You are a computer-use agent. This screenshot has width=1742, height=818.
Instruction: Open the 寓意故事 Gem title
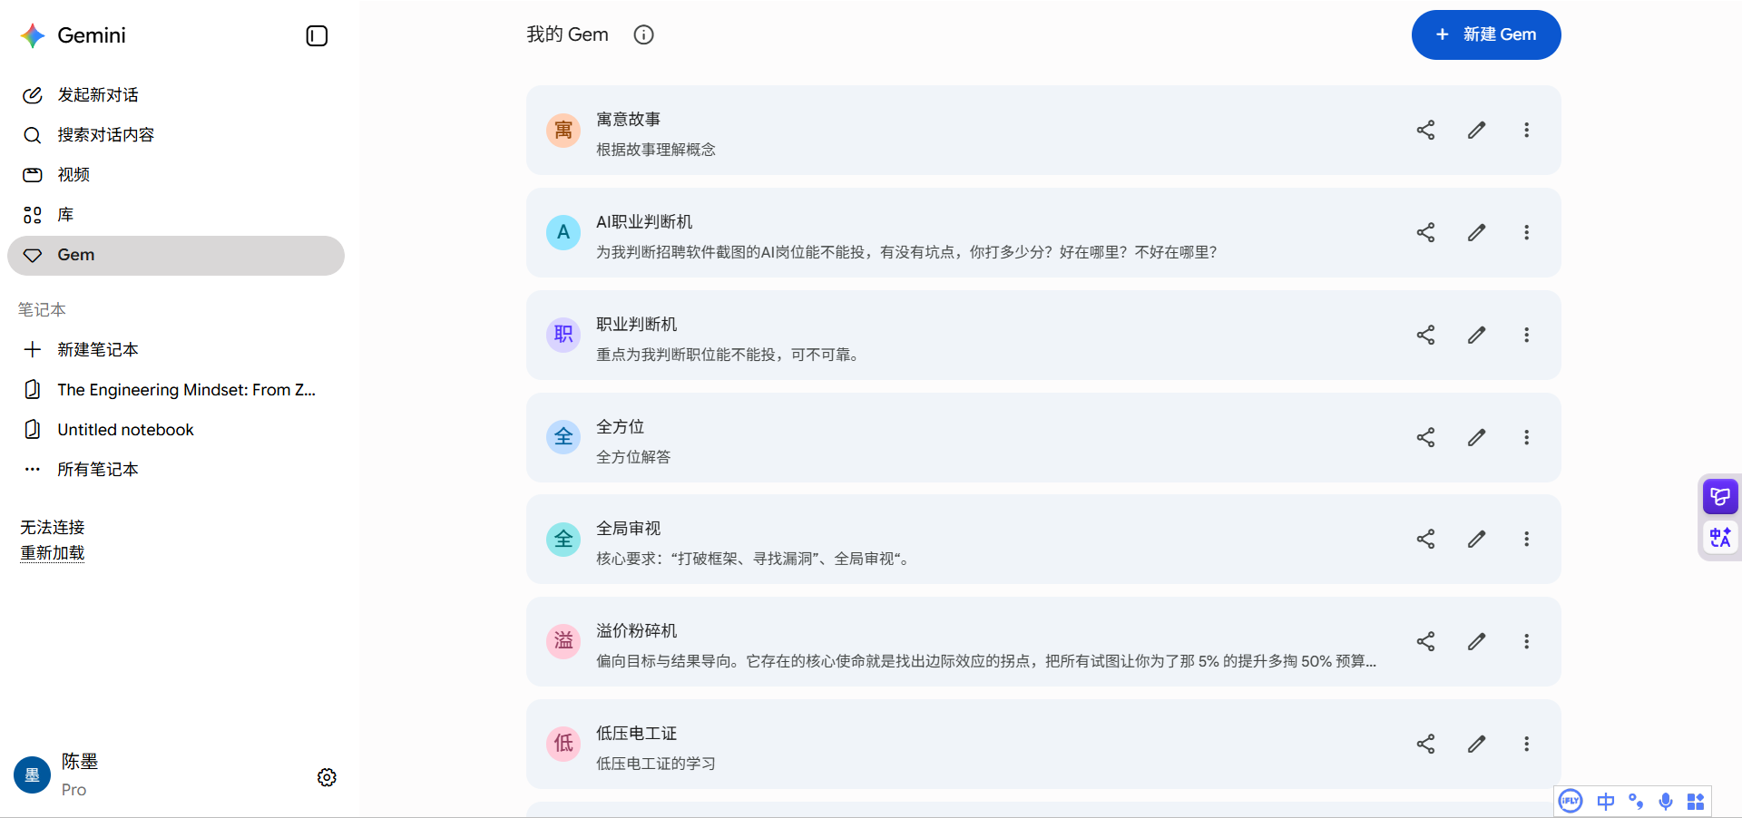tap(628, 120)
